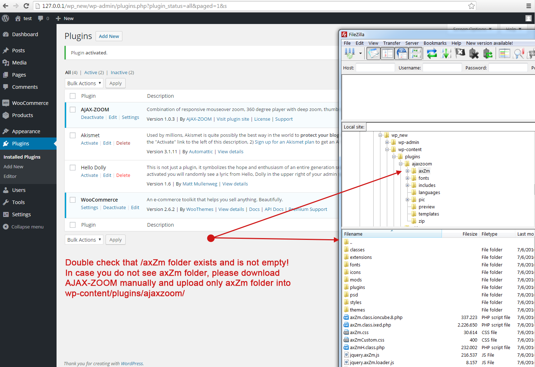This screenshot has height=367, width=535.
Task: Toggle FileZilla local directory tree icon
Action: pos(388,53)
